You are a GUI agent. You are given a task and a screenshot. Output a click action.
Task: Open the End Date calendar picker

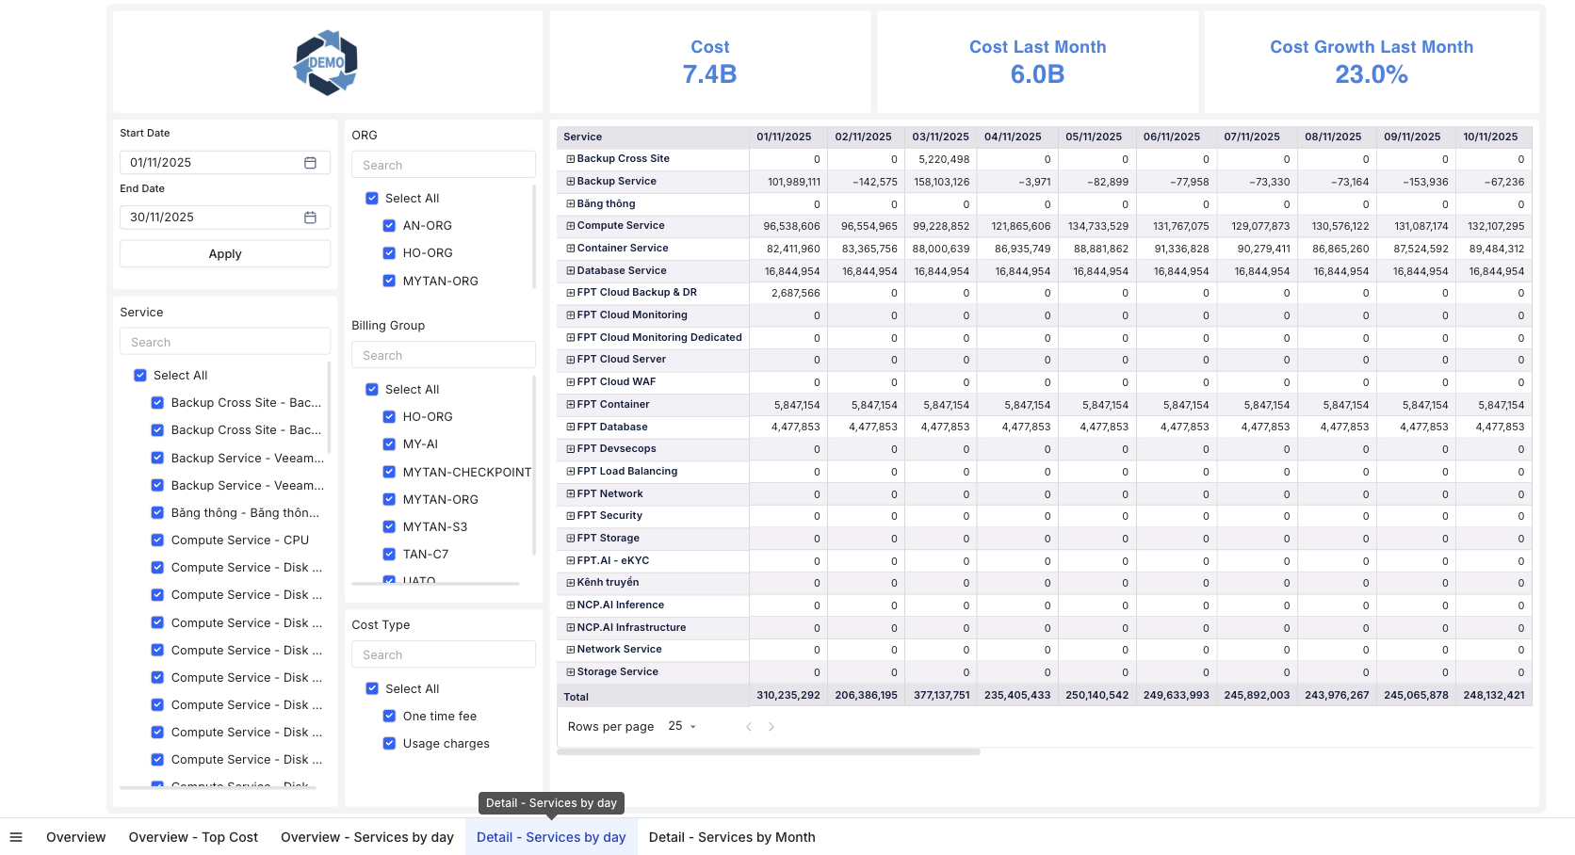click(x=311, y=217)
